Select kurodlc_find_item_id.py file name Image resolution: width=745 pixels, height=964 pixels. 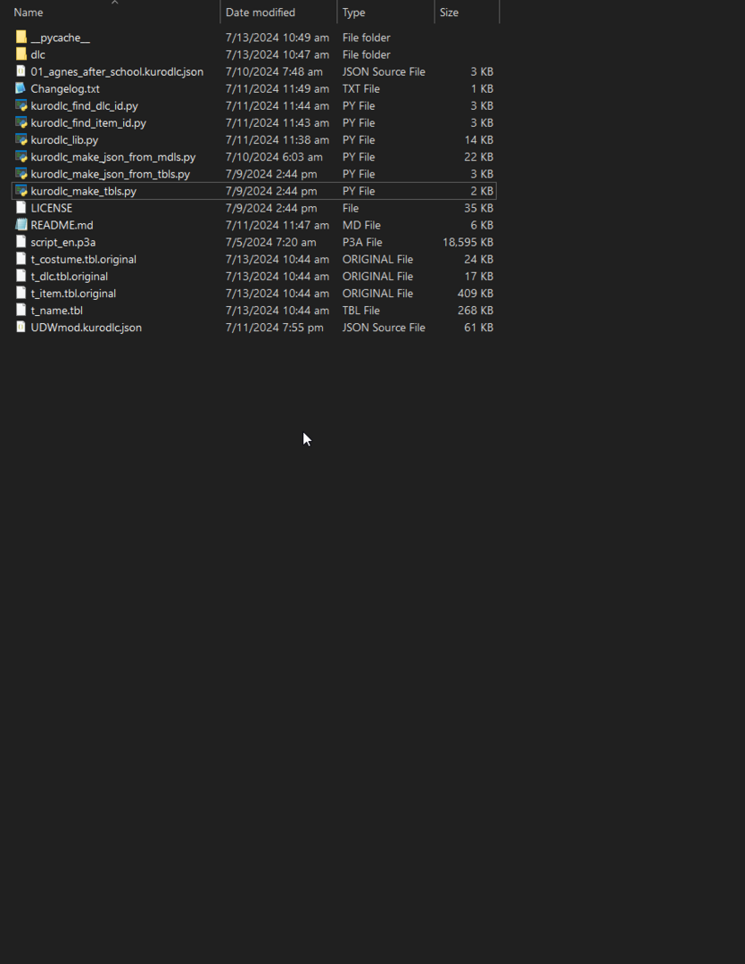(88, 123)
